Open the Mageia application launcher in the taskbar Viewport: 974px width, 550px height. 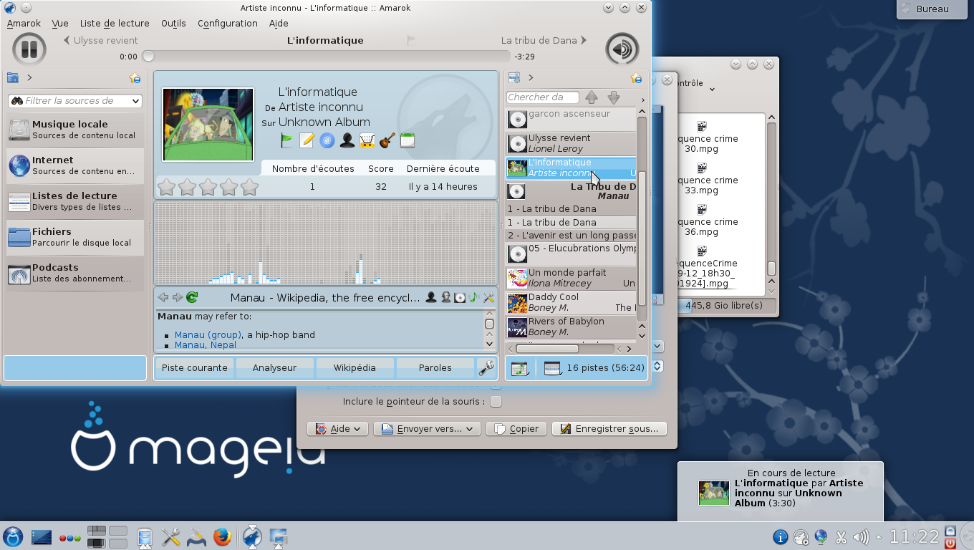pyautogui.click(x=13, y=536)
